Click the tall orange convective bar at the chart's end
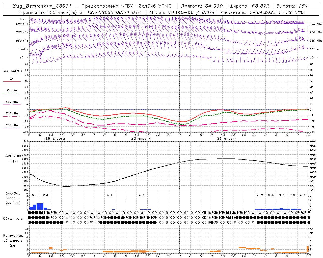Viewport: 323px width, 258px height. (308, 249)
